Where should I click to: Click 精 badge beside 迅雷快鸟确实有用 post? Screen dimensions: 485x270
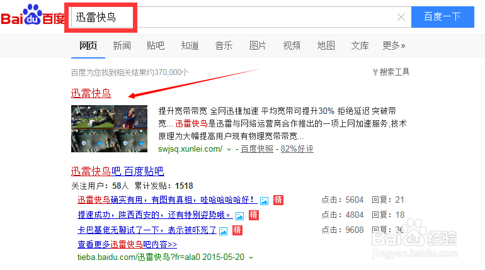(278, 200)
